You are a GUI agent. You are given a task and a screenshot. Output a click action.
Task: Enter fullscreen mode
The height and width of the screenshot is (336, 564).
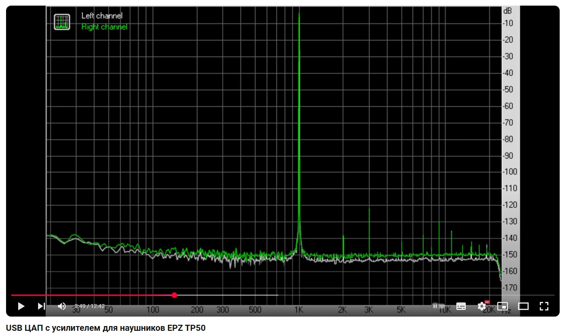(544, 306)
